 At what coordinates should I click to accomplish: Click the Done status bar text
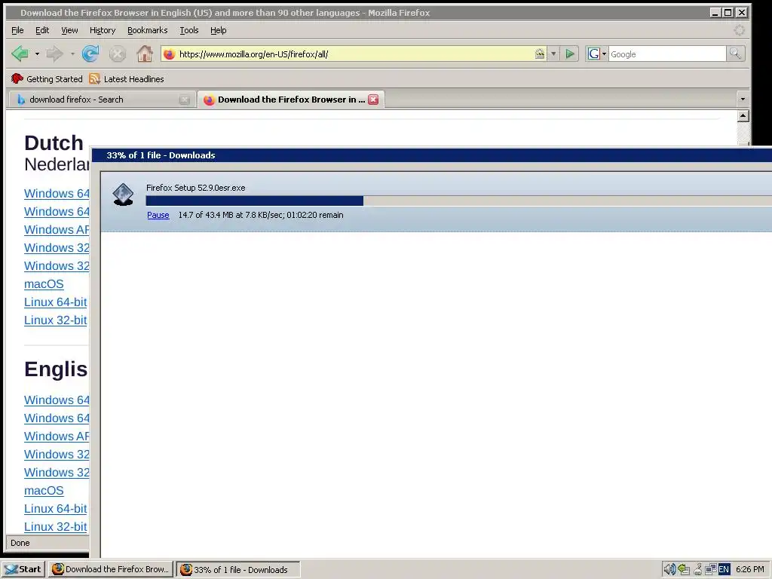tap(20, 543)
